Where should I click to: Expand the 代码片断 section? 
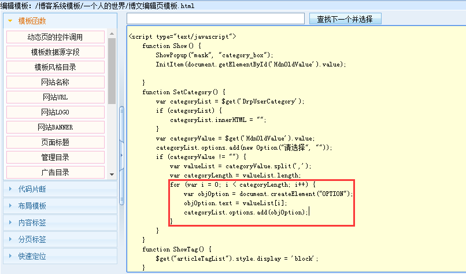pos(32,189)
